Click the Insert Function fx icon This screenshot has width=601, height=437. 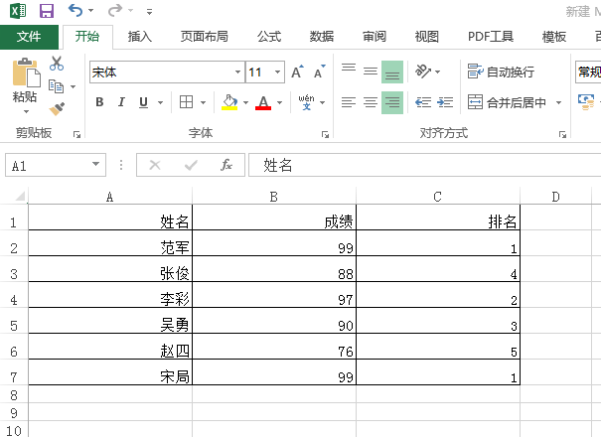[226, 165]
